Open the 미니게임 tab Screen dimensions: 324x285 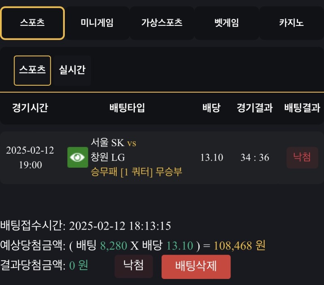click(97, 23)
